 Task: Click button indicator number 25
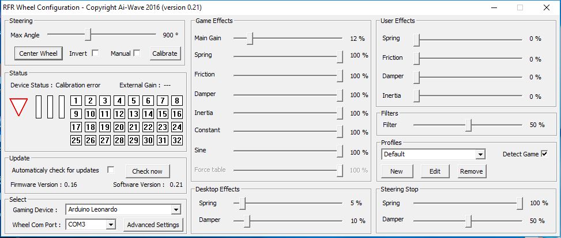[76, 140]
